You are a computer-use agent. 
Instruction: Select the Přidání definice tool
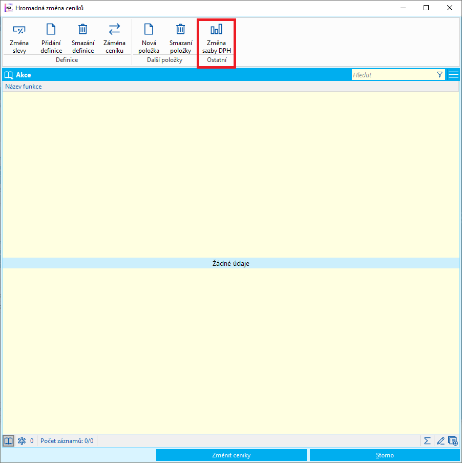[51, 37]
